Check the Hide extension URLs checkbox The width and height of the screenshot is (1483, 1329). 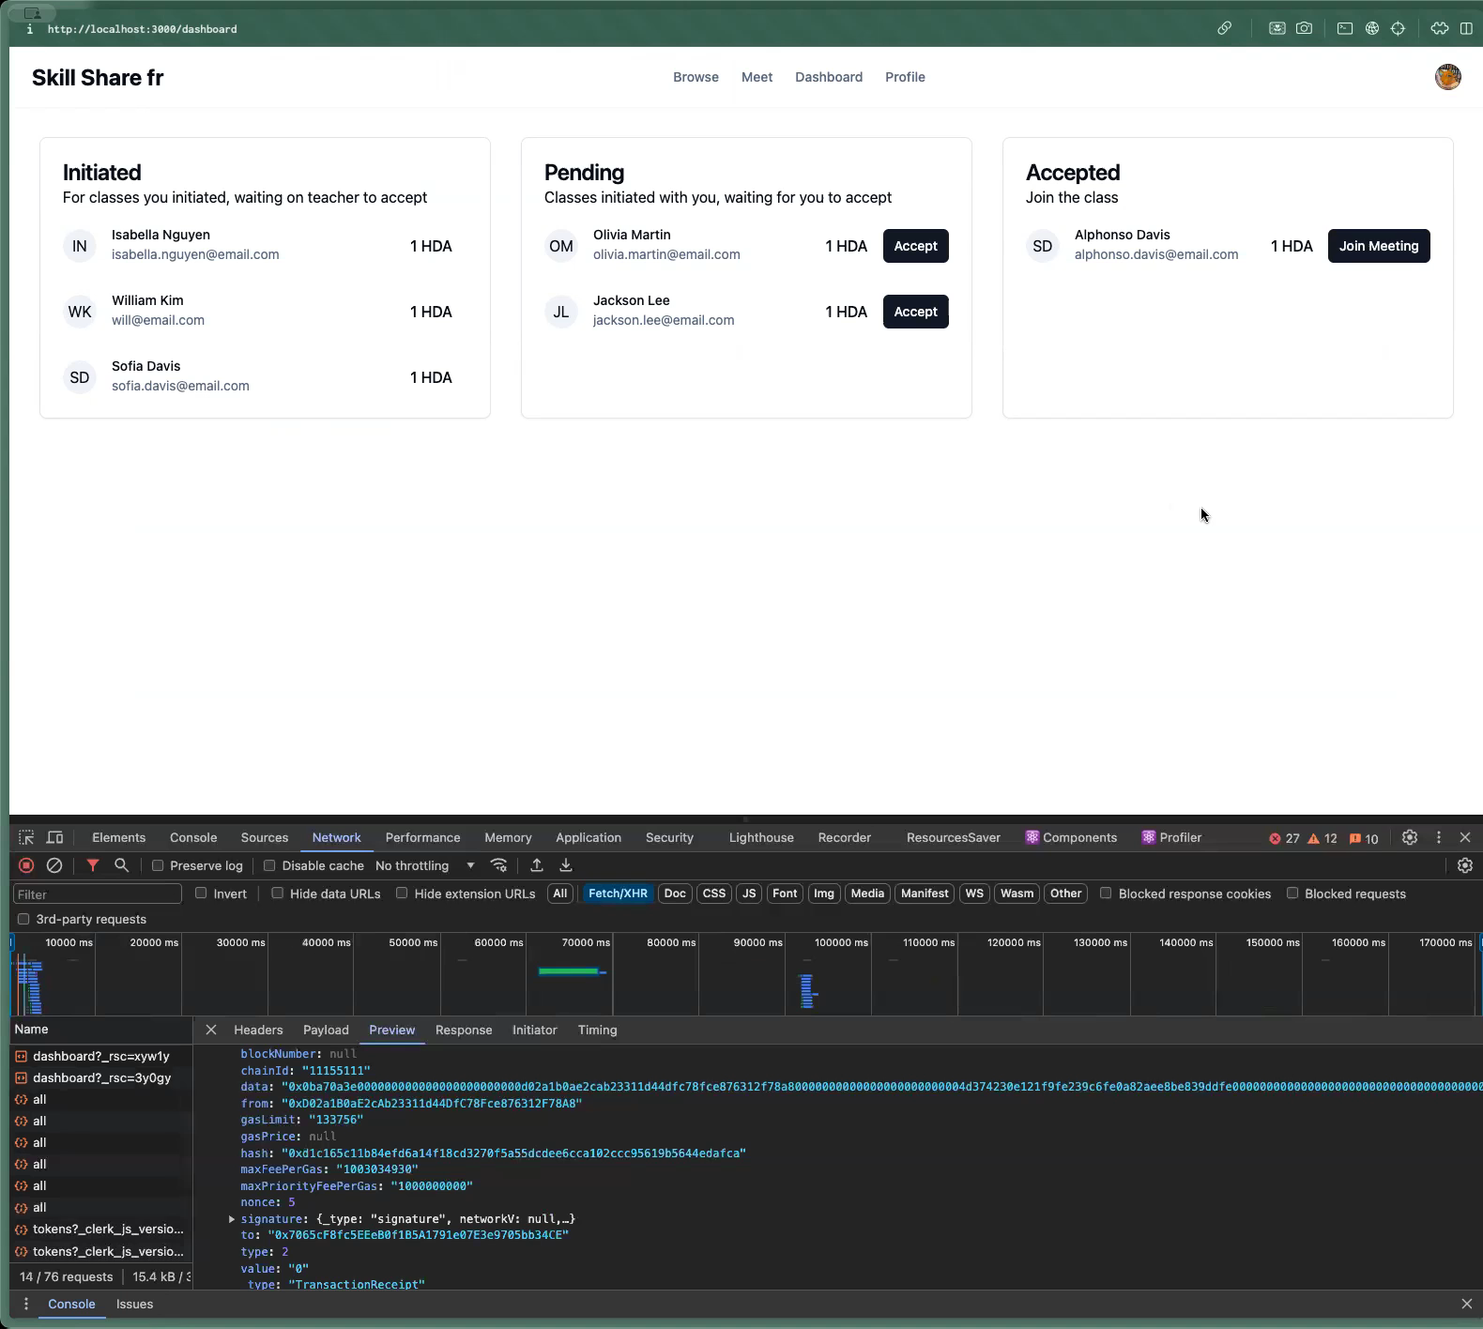click(x=402, y=894)
